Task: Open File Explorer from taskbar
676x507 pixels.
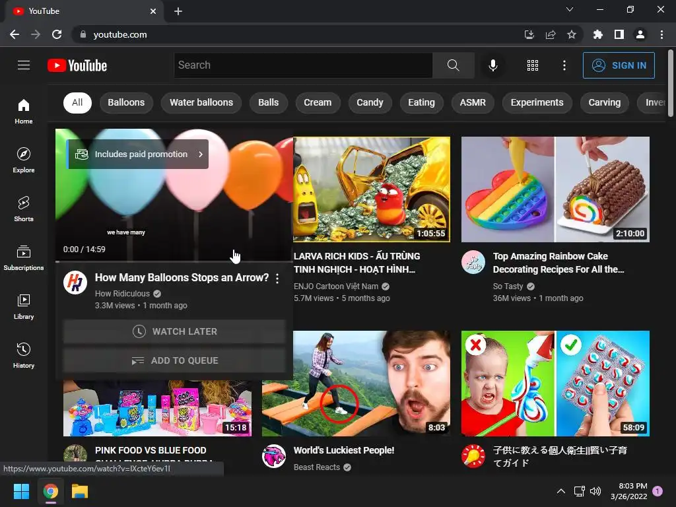Action: click(x=80, y=491)
